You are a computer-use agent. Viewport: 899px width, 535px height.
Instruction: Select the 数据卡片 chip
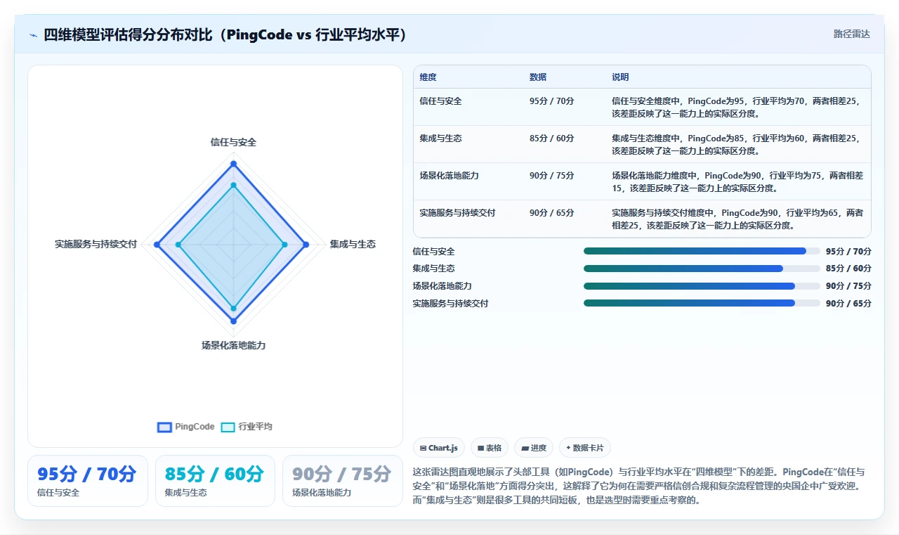tap(585, 448)
